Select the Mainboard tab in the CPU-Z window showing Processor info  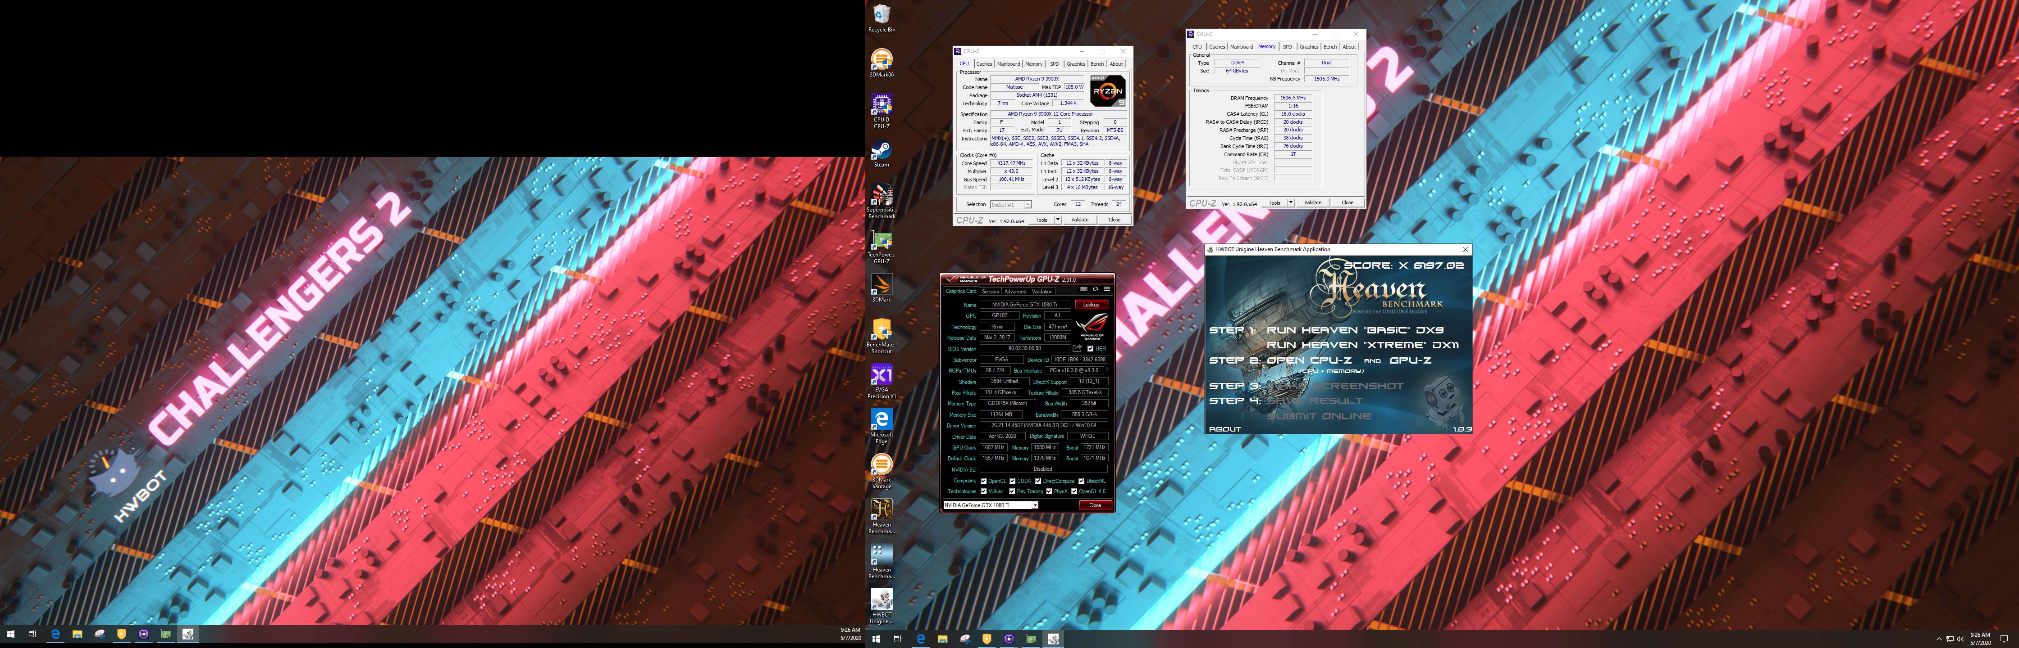(x=1009, y=64)
